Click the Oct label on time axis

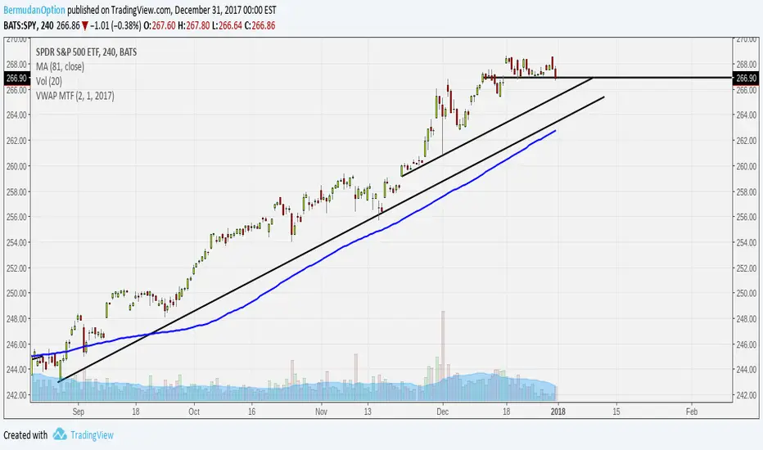(x=194, y=412)
